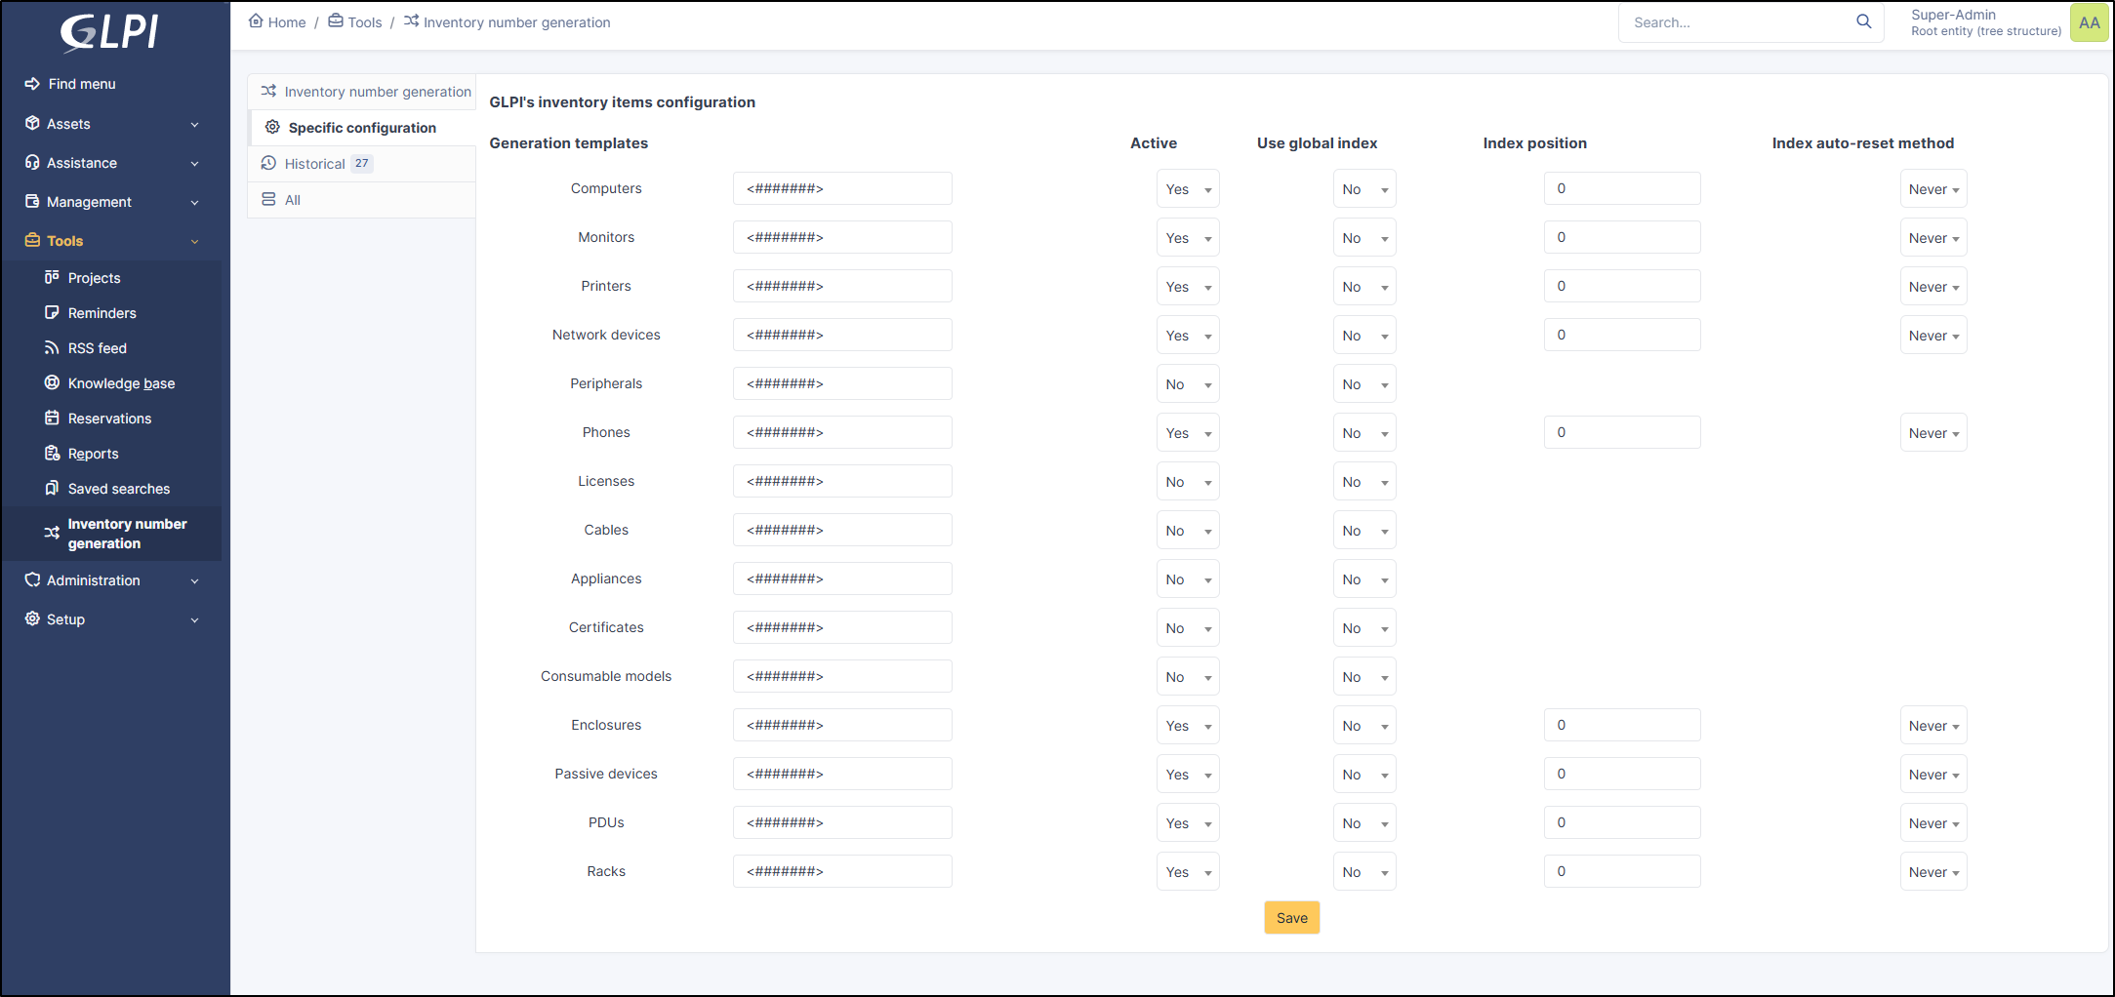Click the Knowledge base lifebuoy icon
This screenshot has height=997, width=2115.
[52, 383]
